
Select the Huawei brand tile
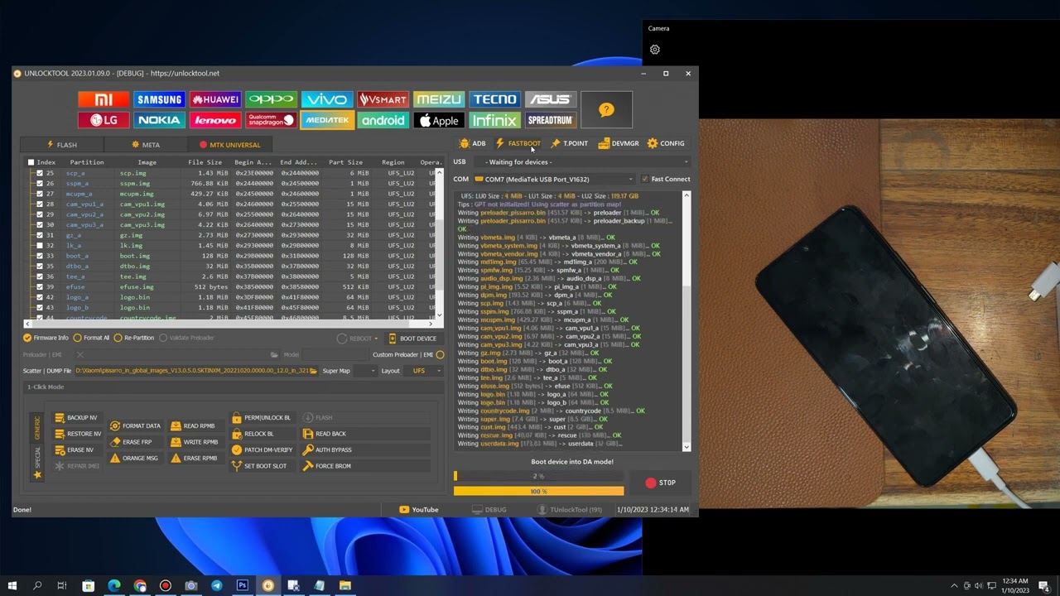pos(215,99)
